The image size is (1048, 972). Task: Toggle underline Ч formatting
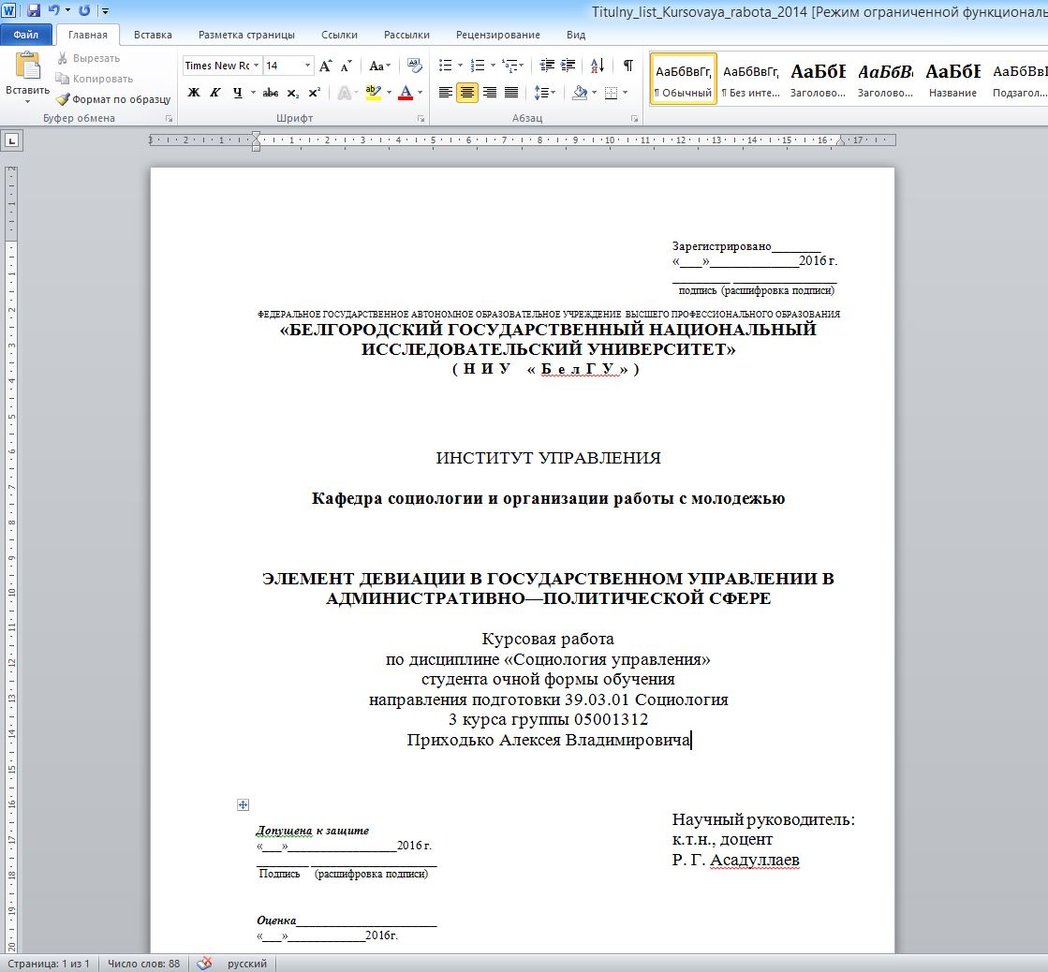pyautogui.click(x=237, y=93)
